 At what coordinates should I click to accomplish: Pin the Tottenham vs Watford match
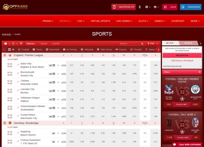[x=18, y=99]
